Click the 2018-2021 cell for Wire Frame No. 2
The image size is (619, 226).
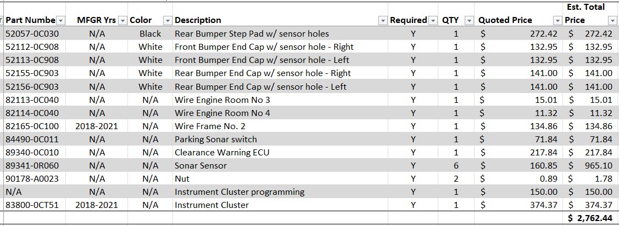97,126
